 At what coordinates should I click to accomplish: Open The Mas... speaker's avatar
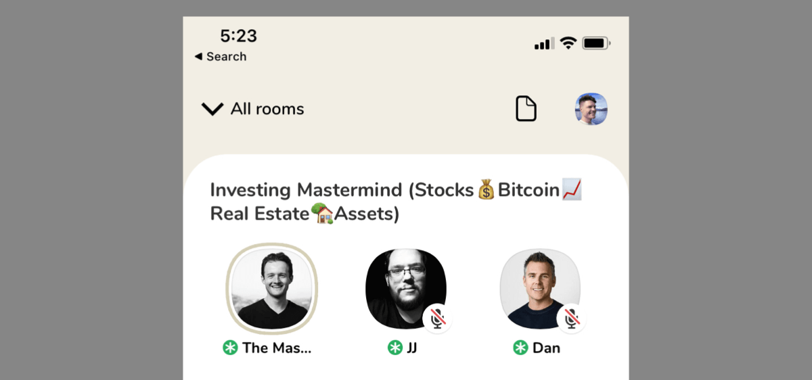tap(271, 289)
